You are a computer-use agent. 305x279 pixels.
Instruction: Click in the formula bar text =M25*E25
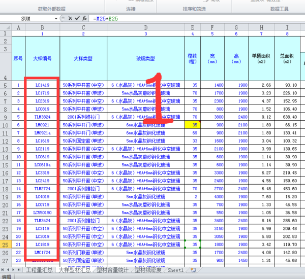105,19
